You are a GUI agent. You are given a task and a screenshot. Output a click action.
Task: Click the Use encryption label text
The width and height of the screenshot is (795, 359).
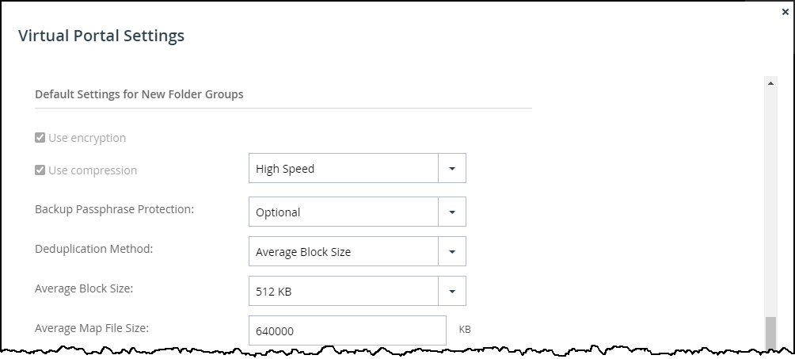point(87,138)
